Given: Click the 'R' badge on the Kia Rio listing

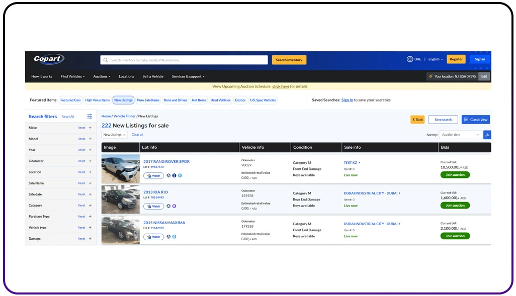Looking at the screenshot, I should click(174, 206).
